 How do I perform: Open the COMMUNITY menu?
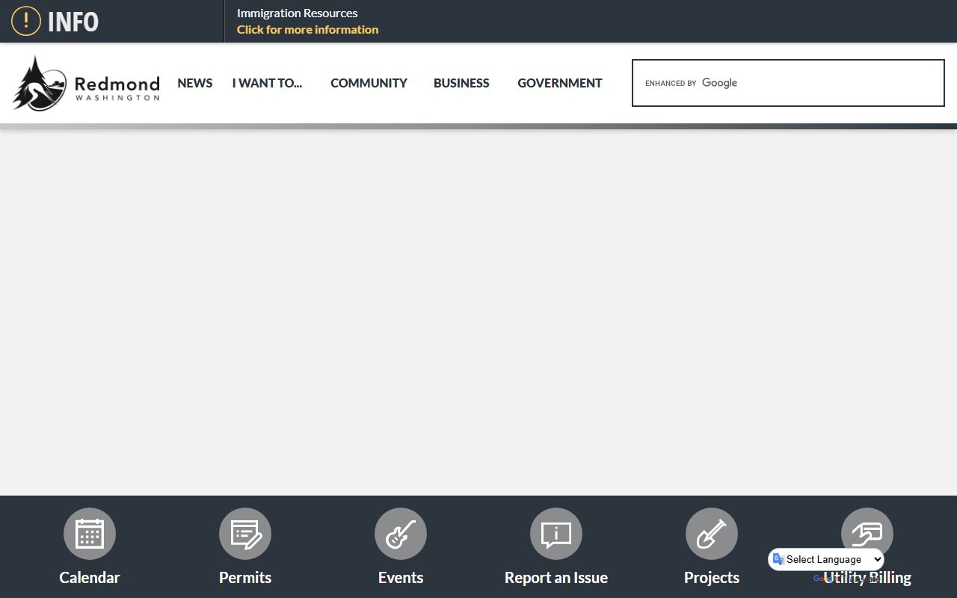(369, 83)
